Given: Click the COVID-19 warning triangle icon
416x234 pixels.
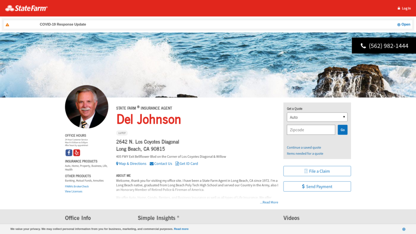Looking at the screenshot, I should coord(7,25).
